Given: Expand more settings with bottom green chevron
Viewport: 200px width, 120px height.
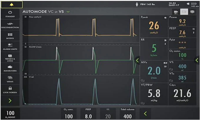Looking at the screenshot, I should 145,114.
